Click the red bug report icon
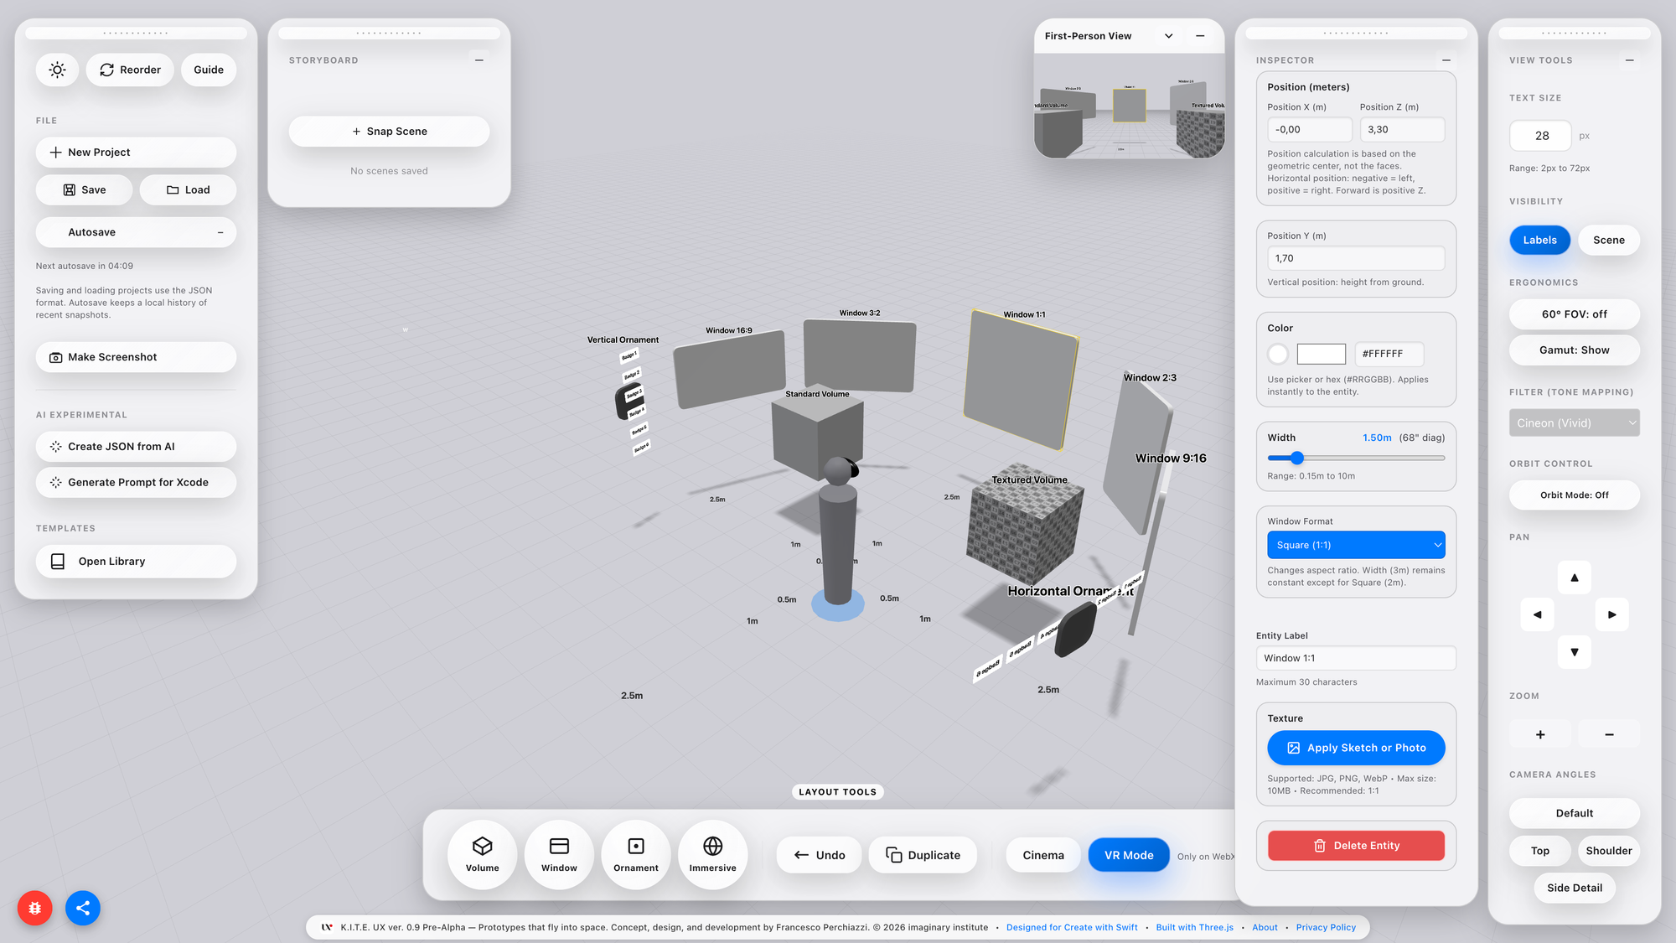 (34, 908)
